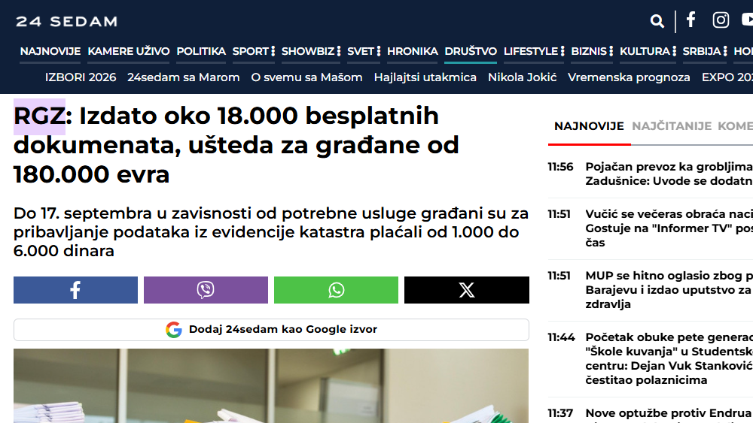Switch to NAJNOVIJE sidebar tab
This screenshot has width=753, height=423.
point(590,126)
